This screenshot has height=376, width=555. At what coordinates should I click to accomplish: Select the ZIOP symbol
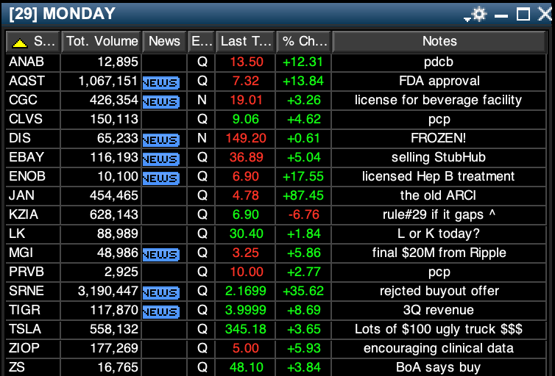tap(24, 348)
